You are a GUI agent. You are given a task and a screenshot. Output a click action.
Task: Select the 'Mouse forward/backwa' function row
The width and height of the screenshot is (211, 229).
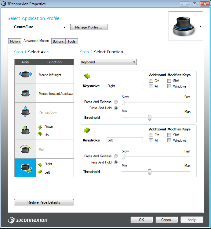click(55, 93)
